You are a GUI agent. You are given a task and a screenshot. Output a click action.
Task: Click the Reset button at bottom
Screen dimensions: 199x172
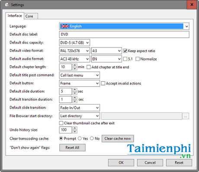(x=179, y=162)
